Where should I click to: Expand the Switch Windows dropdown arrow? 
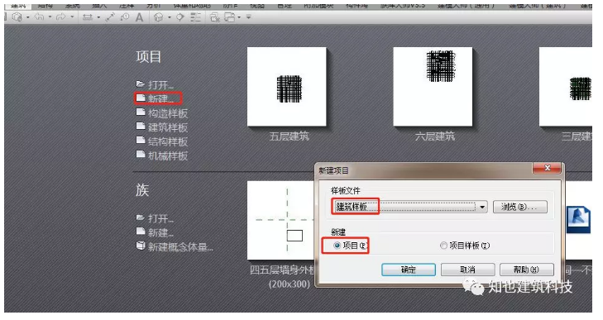click(x=239, y=17)
